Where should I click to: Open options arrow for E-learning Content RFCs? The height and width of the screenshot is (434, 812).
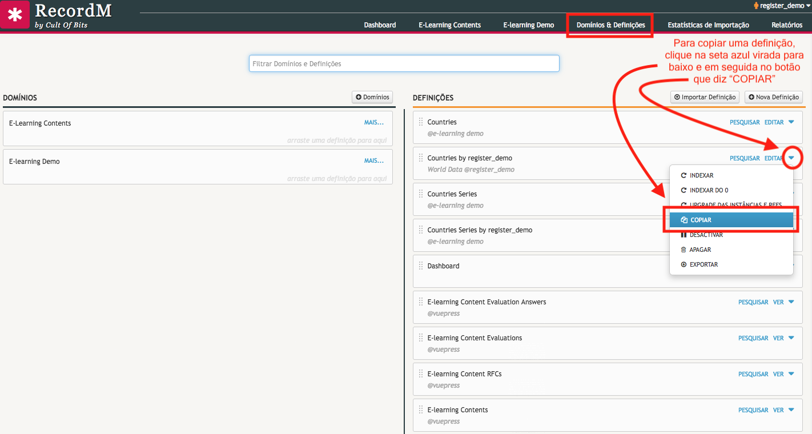[x=791, y=374]
